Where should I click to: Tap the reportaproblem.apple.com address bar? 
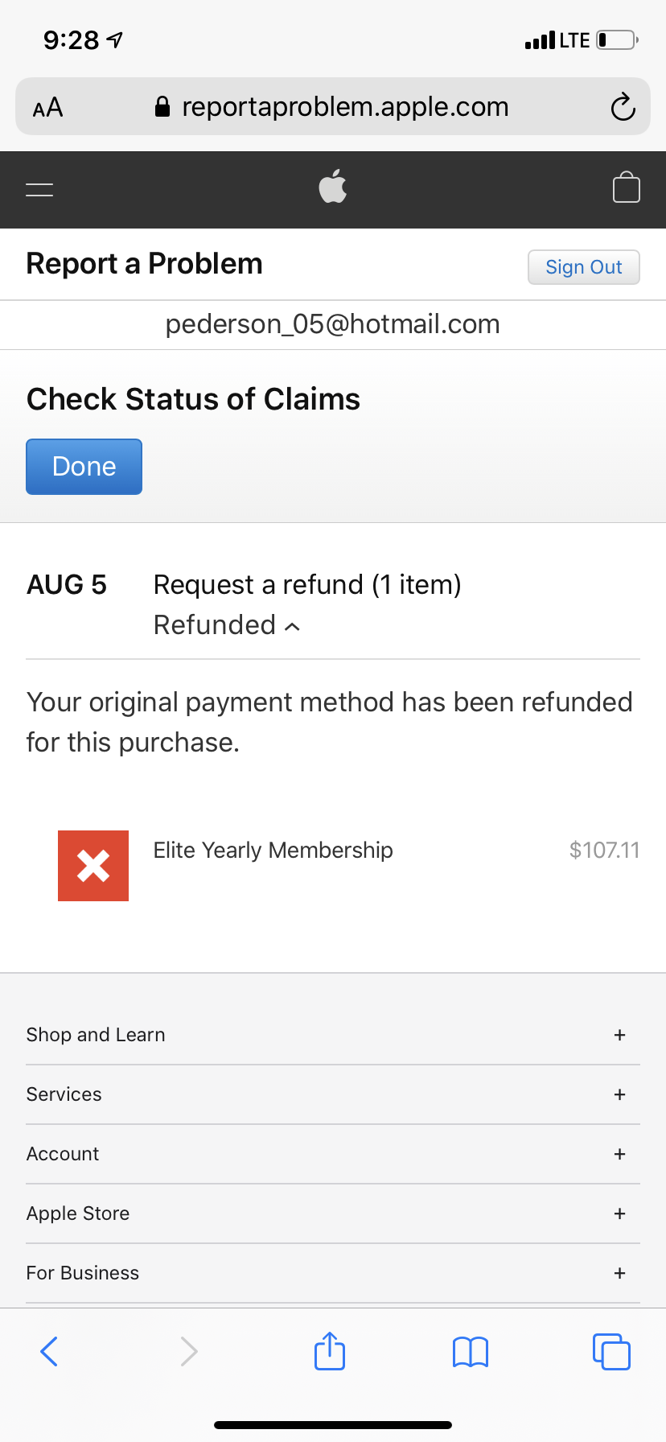[344, 107]
